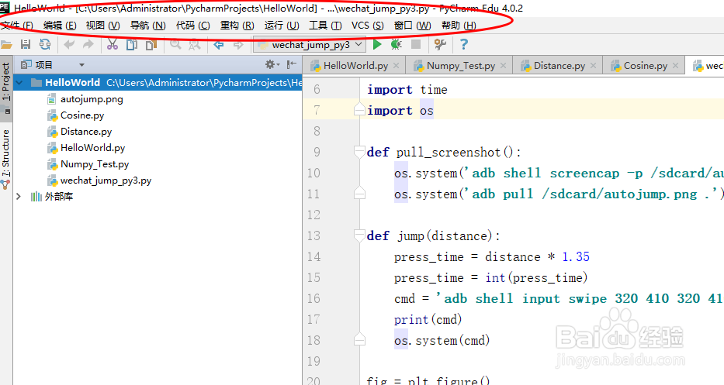
Task: Select Numpy_Test.py in project tree
Action: click(x=95, y=164)
